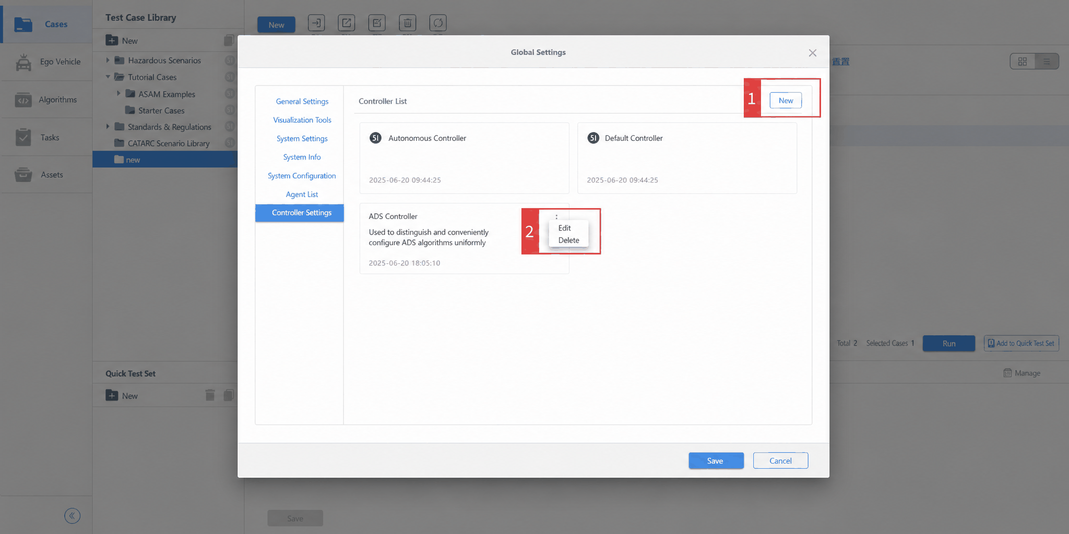
Task: Select the Autonomous Controller card
Action: [464, 158]
